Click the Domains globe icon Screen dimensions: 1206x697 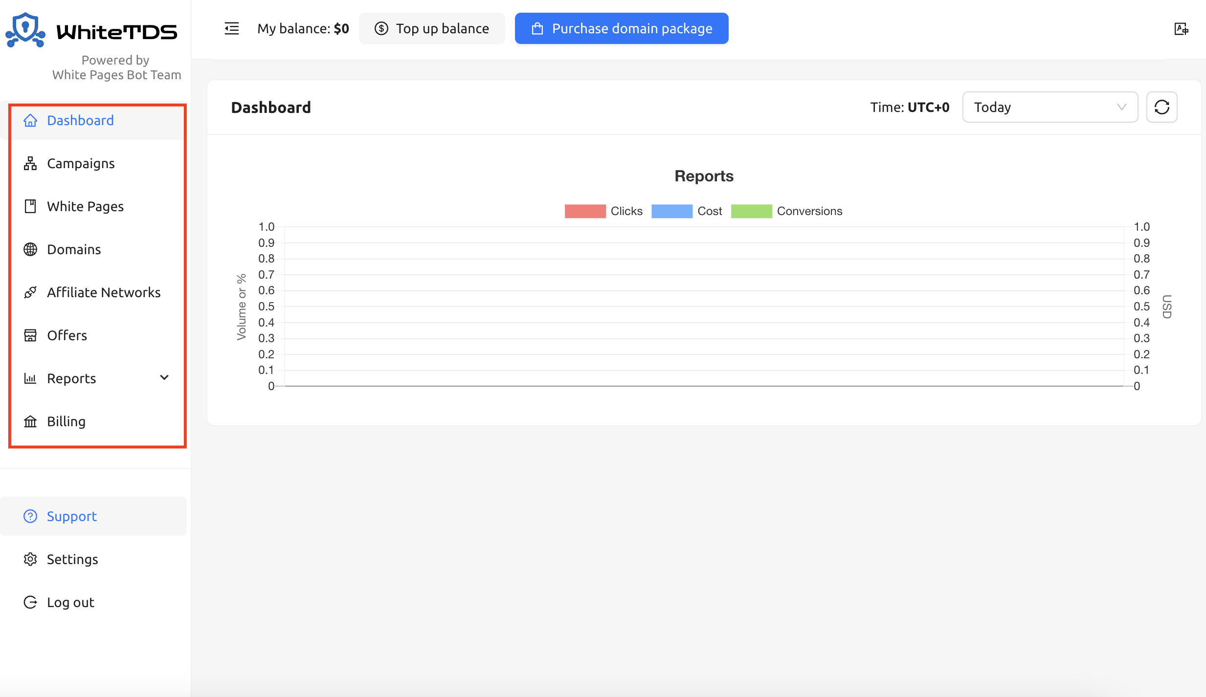pyautogui.click(x=30, y=249)
